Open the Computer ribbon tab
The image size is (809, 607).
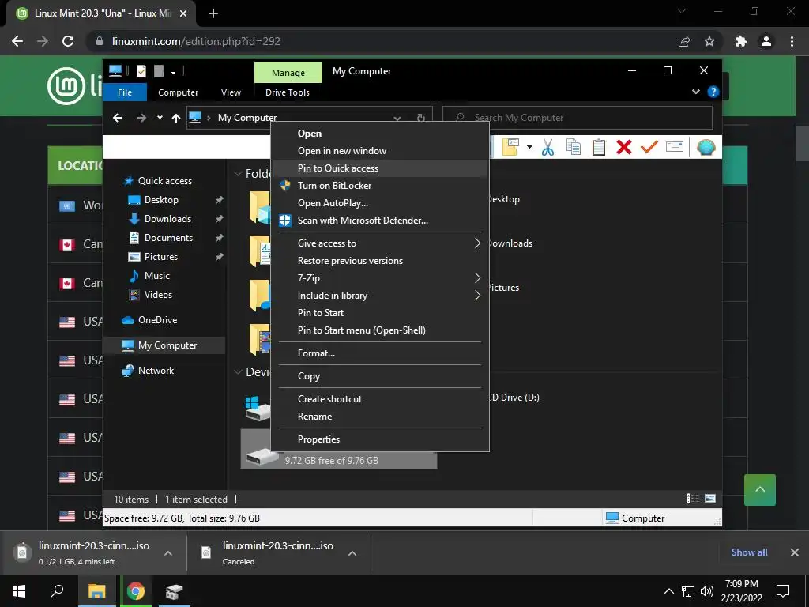[178, 92]
